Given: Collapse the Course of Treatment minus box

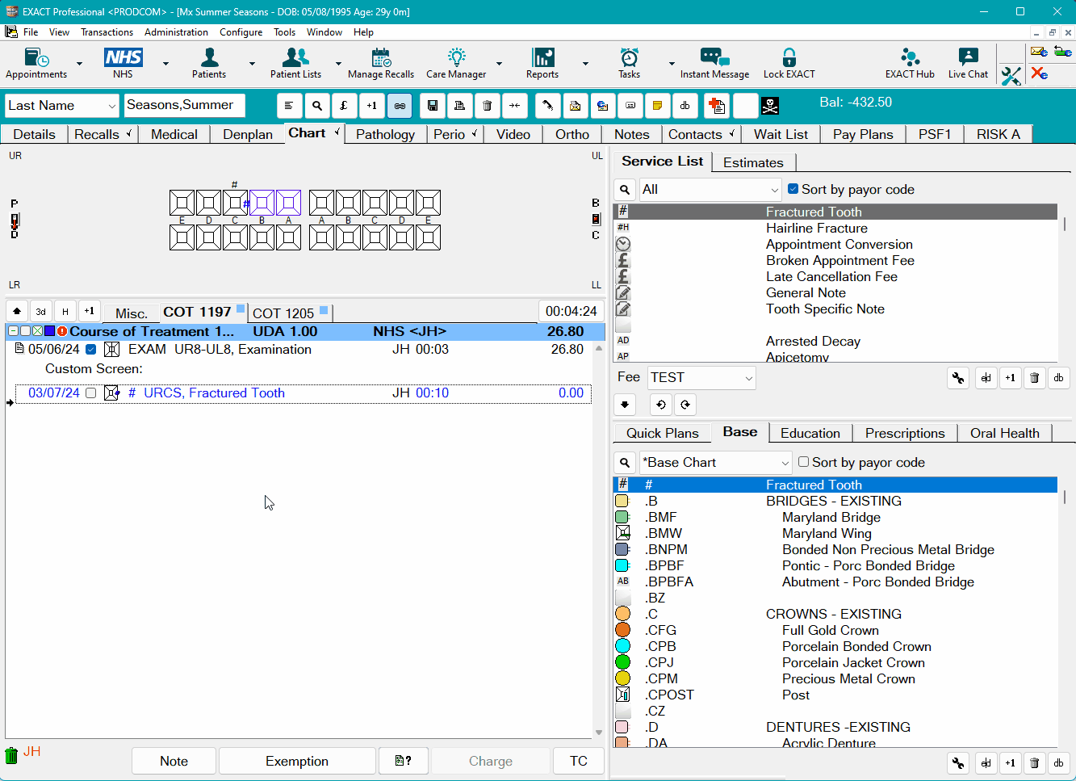Looking at the screenshot, I should (x=13, y=331).
